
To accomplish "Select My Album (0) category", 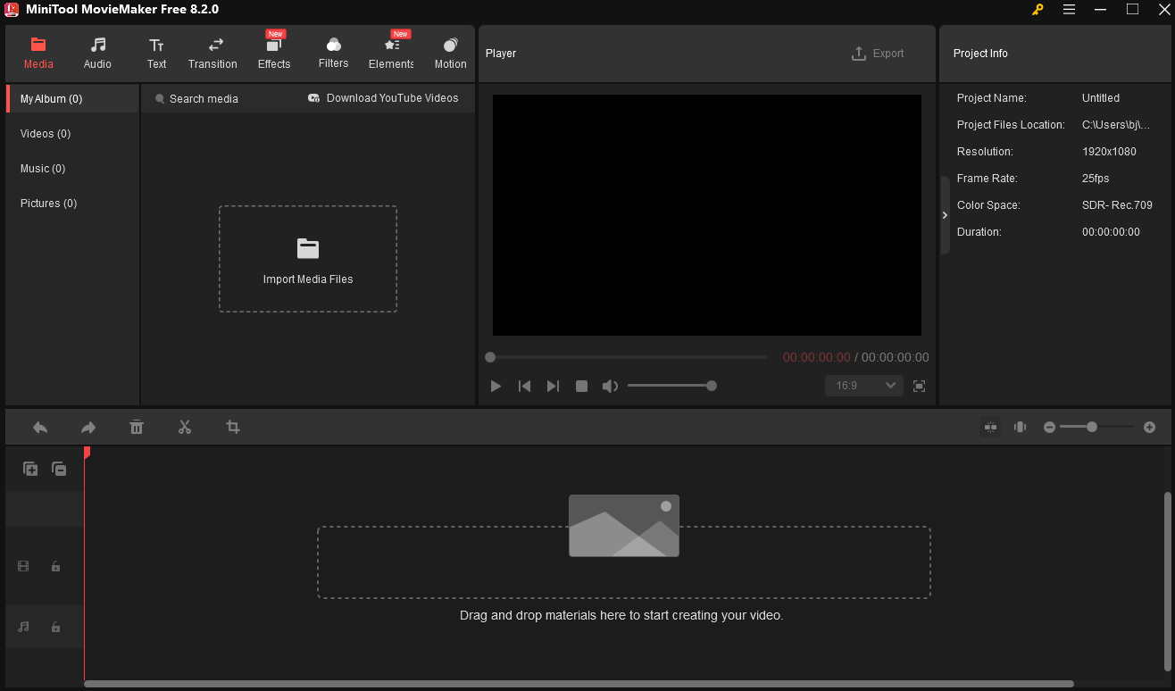I will coord(72,99).
